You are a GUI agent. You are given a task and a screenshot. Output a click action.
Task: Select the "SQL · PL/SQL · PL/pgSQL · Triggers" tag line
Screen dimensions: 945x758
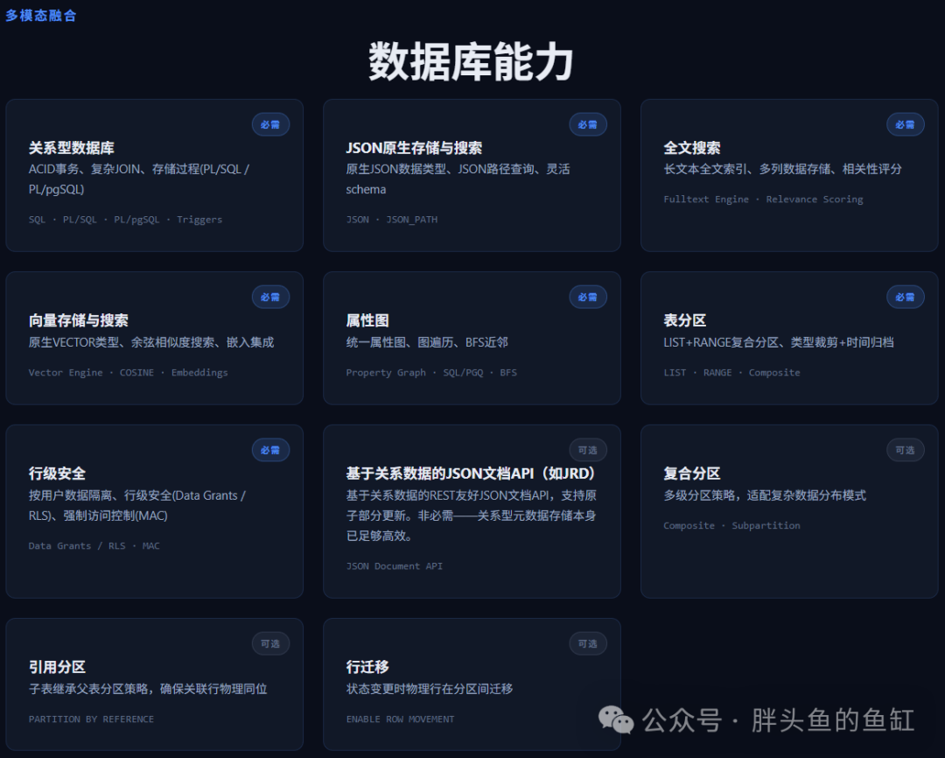pyautogui.click(x=125, y=220)
